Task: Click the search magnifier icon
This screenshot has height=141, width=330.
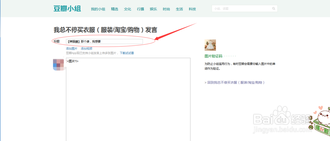Action: (x=274, y=9)
